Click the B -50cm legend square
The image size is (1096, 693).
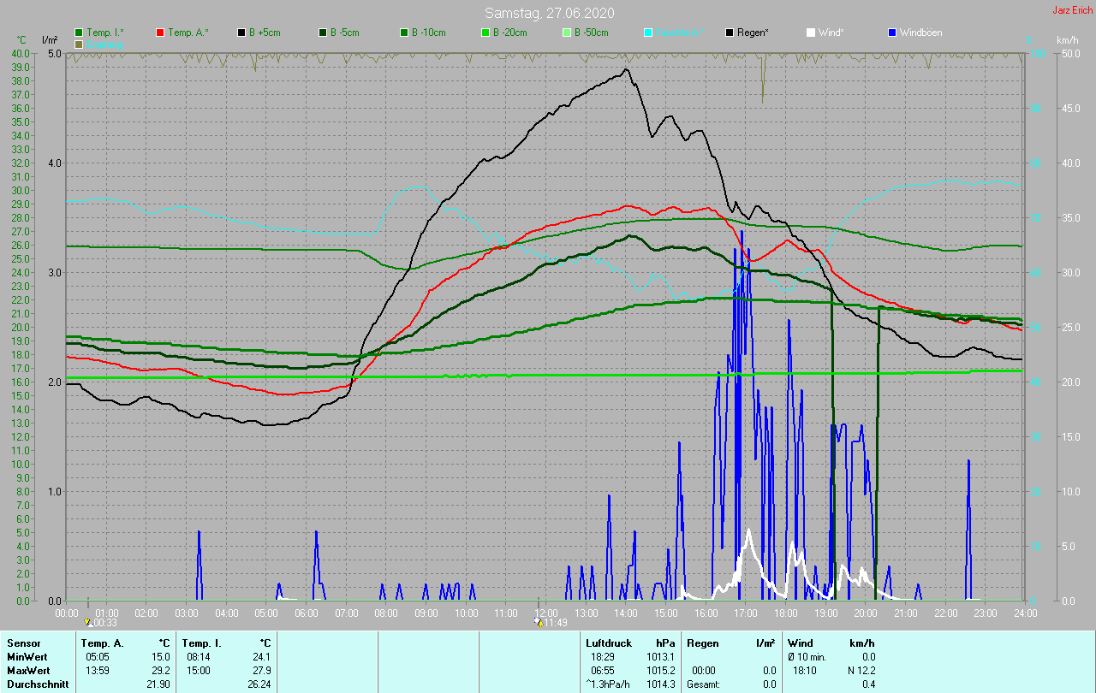tap(567, 33)
